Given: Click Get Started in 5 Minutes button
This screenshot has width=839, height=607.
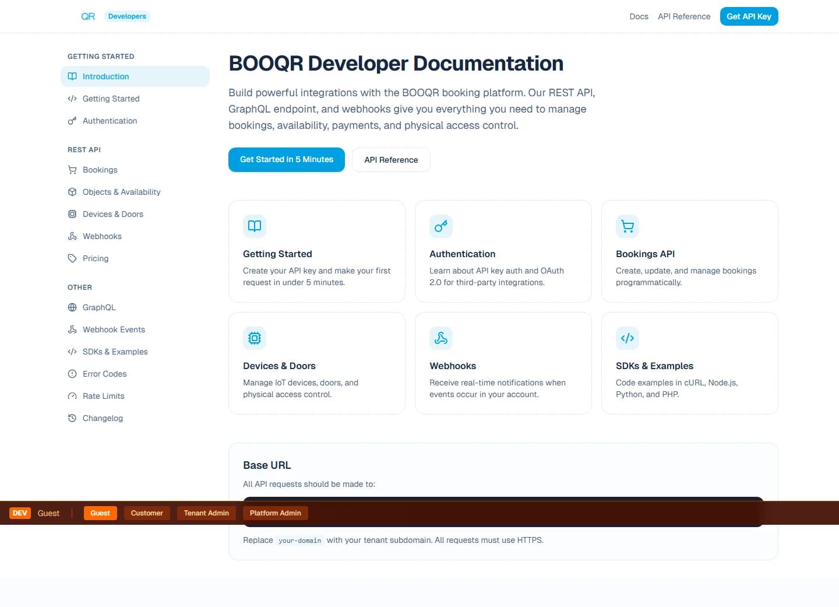Looking at the screenshot, I should pos(287,160).
